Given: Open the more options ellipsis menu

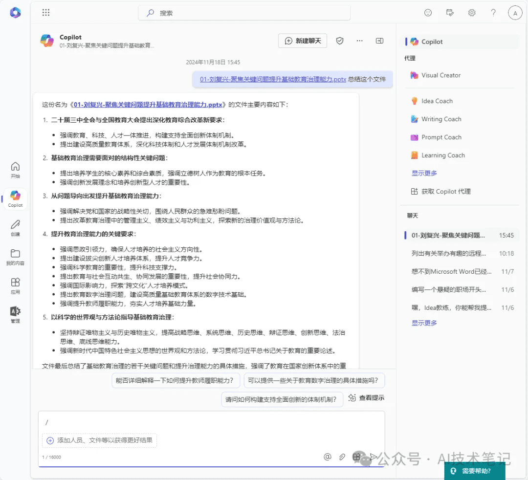Looking at the screenshot, I should [x=360, y=41].
